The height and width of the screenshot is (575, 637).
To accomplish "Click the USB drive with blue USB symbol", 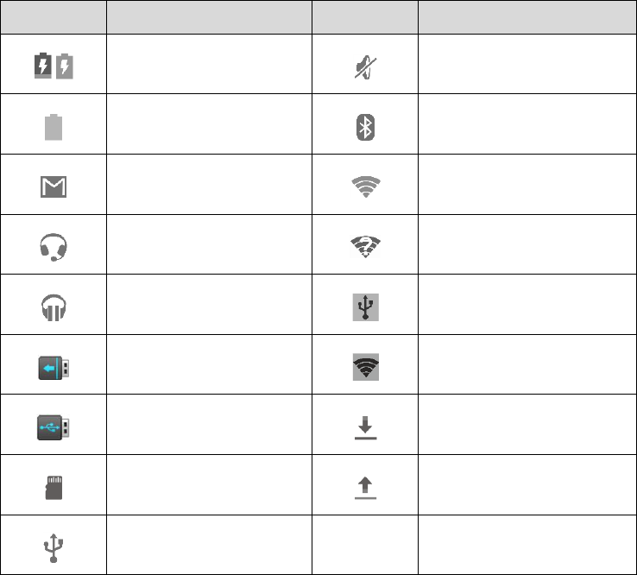I will (53, 427).
